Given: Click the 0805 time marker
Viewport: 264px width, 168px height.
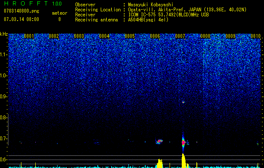Looking at the screenshot, I should pyautogui.click(x=130, y=36).
